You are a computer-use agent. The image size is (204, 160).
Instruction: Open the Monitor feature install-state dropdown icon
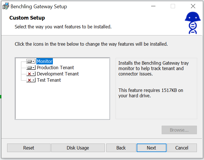(x=31, y=61)
